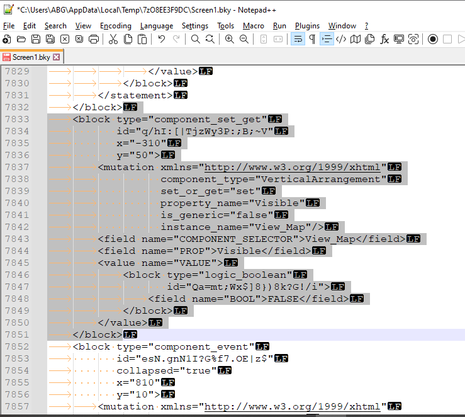
Task: Click the http://www.w3.org/1999/xhtml link on line 7837
Action: tap(293, 167)
